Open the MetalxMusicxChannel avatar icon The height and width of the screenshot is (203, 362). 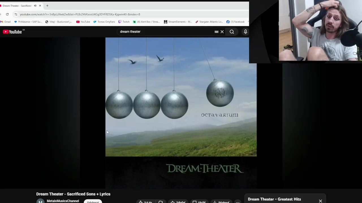point(40,201)
